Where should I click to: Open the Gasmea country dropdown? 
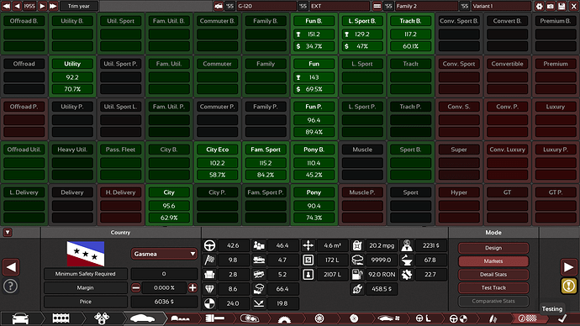tap(164, 254)
